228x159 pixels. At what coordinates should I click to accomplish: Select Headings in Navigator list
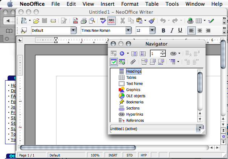tap(134, 71)
